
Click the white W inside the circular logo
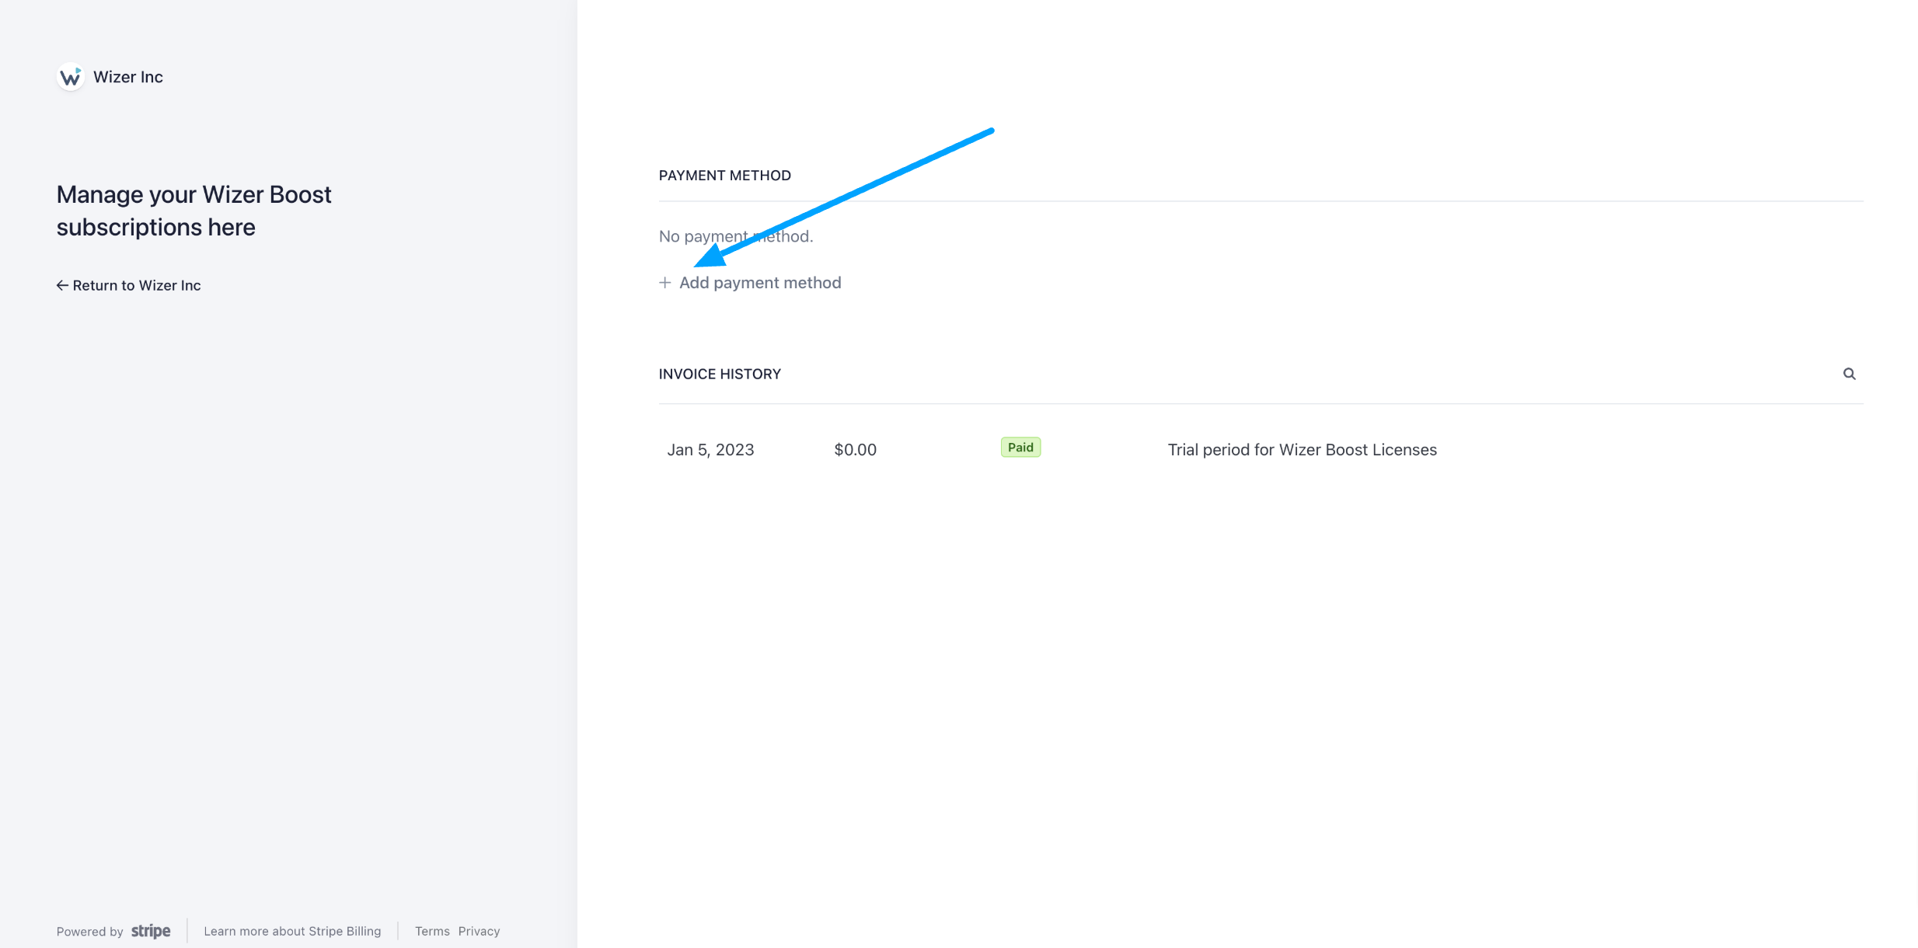coord(69,77)
